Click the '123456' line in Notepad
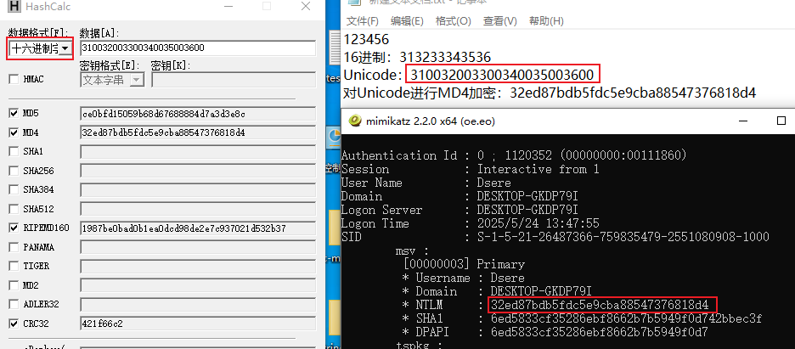795x349 pixels. pos(366,40)
